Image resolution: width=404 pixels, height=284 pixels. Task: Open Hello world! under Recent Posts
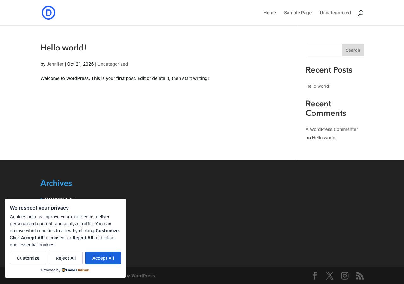click(x=318, y=86)
